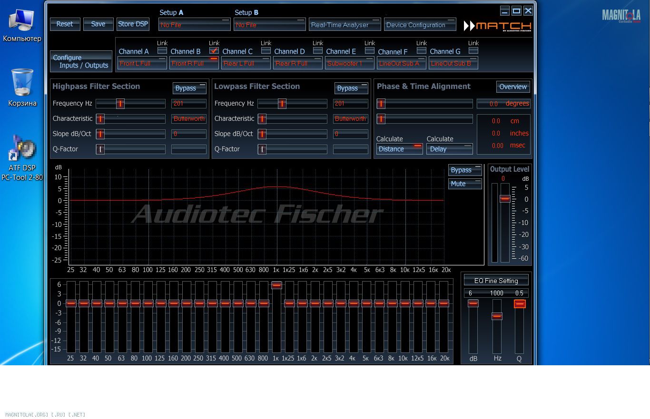Toggle Link checkbox for Channel D
650x419 pixels.
318,50
